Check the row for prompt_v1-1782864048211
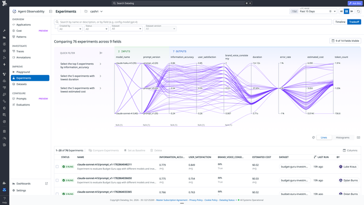364x205 pixels. pyautogui.click(x=57, y=166)
